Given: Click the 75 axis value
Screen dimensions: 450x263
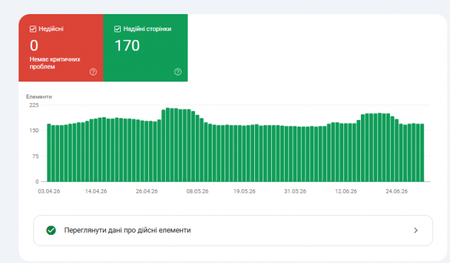Looking at the screenshot, I should click(x=35, y=156).
